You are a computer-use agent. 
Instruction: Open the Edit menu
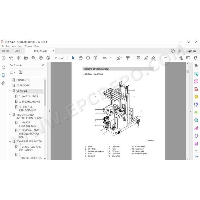(8, 46)
